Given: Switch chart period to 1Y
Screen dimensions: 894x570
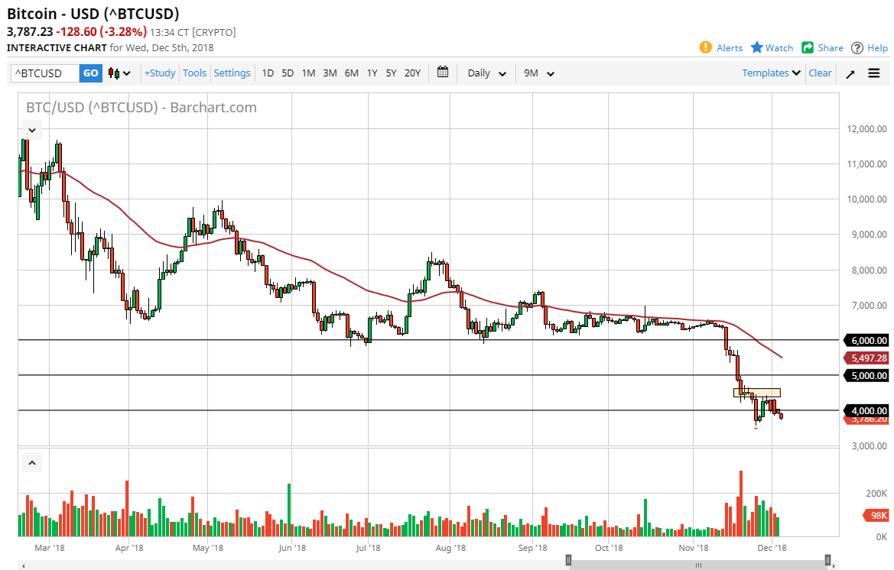Looking at the screenshot, I should tap(372, 73).
